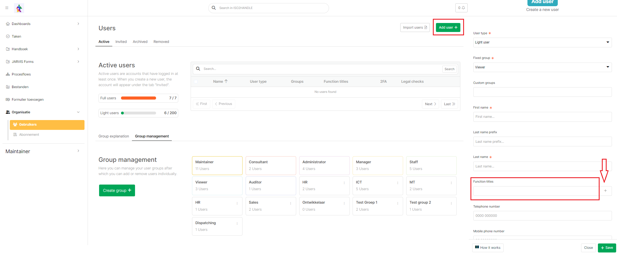Screen dimensions: 617x253
Task: Click the First name input field
Action: click(x=542, y=117)
